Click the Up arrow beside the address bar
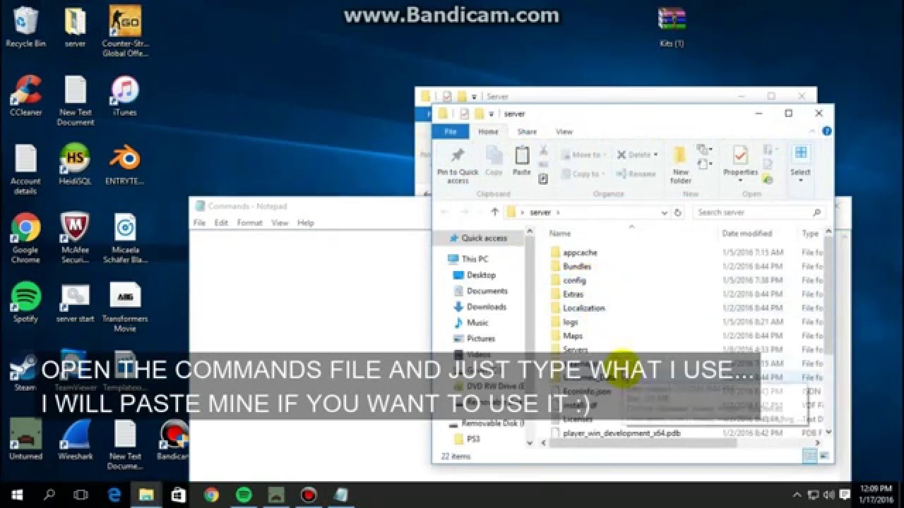Viewport: 904px width, 508px height. [494, 212]
